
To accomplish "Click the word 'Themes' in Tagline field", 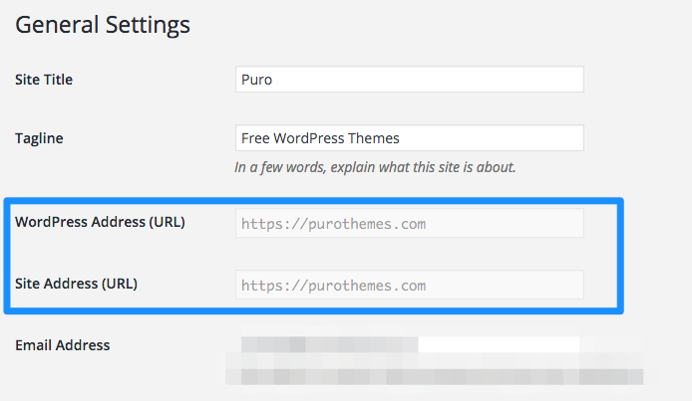I will [x=375, y=138].
